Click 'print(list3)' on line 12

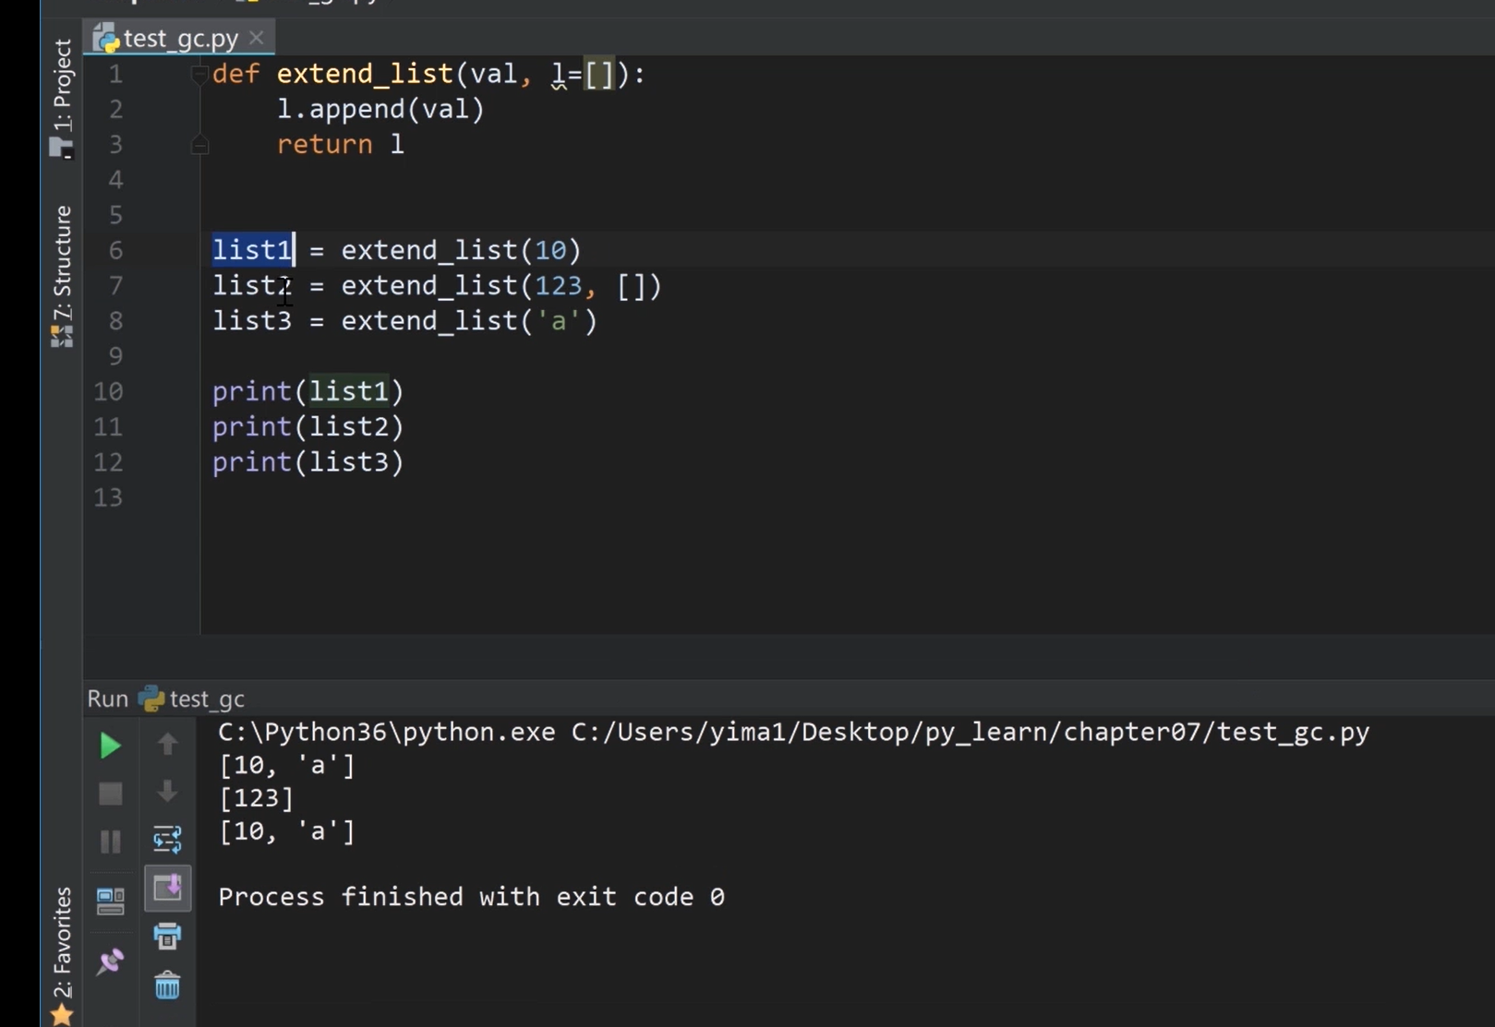click(x=308, y=461)
